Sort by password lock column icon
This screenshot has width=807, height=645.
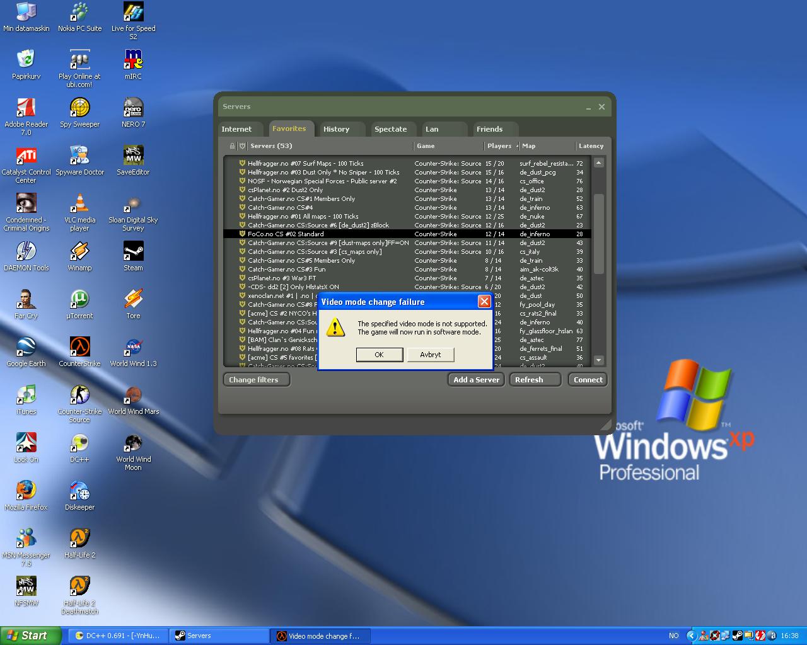232,146
